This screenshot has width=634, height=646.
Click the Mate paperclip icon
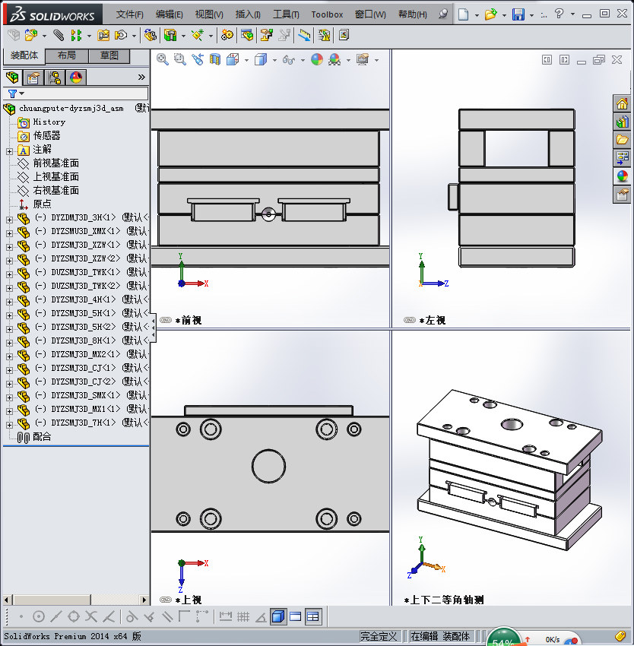[x=59, y=36]
